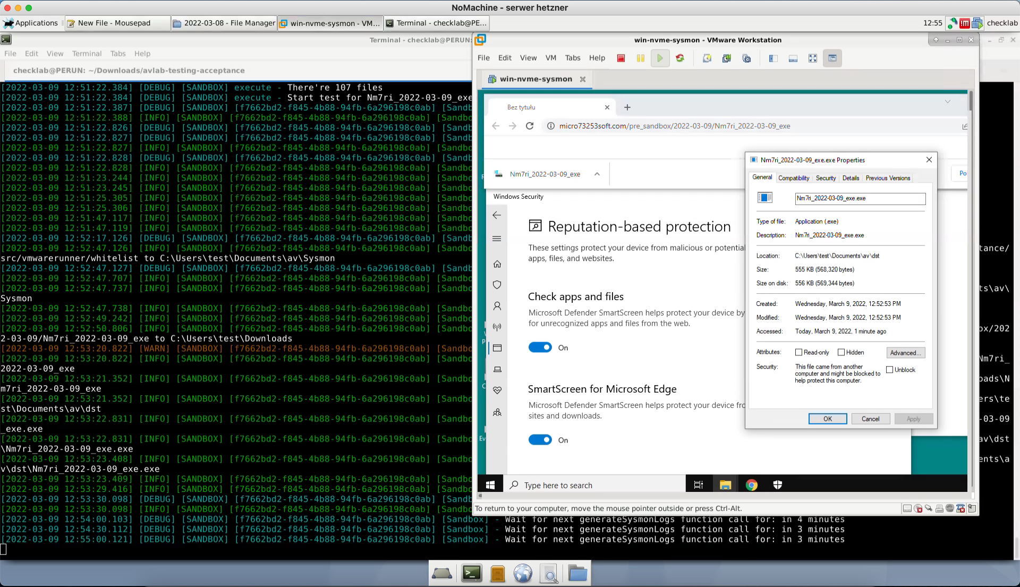Open the VM menu in VMware
Viewport: 1020px width, 587px height.
(x=550, y=58)
